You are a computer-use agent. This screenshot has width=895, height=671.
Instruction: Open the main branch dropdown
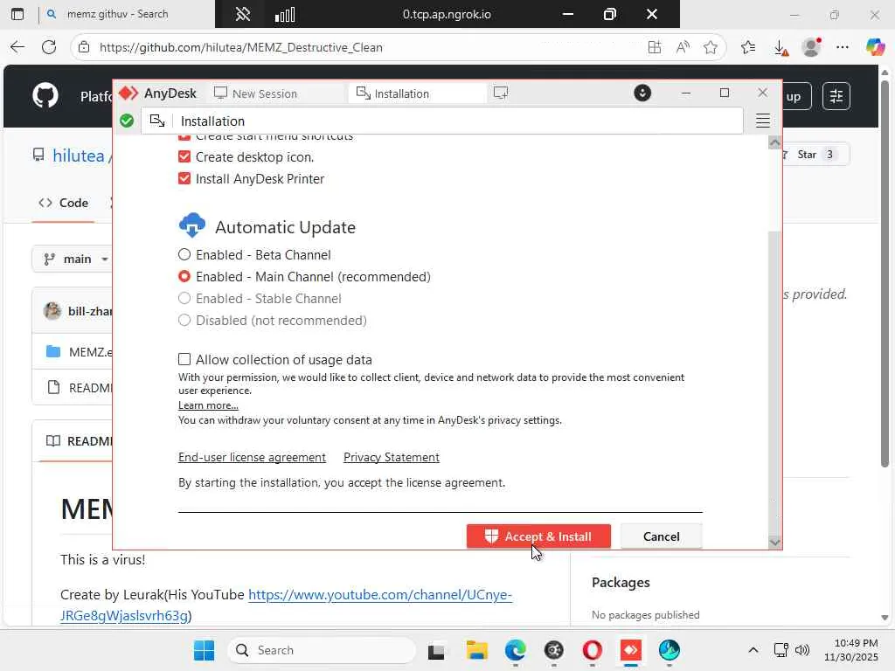pyautogui.click(x=75, y=259)
